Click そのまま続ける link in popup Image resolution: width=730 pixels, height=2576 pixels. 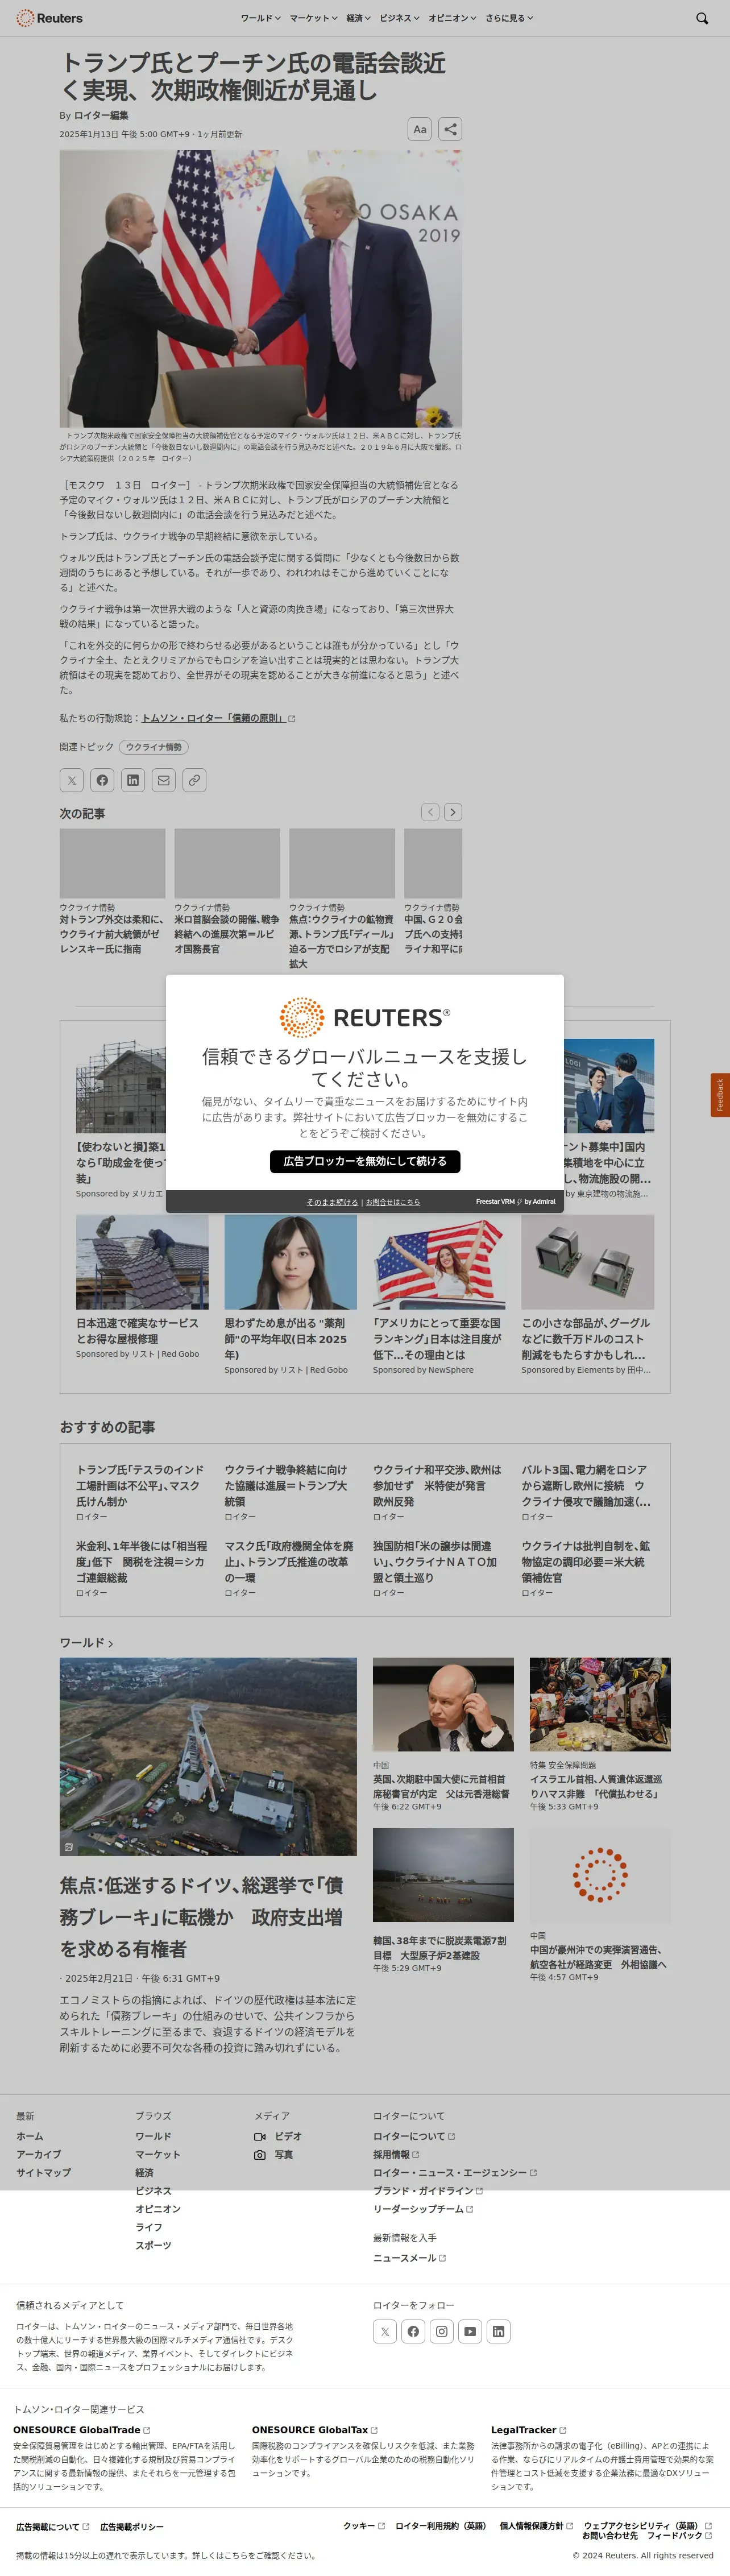click(332, 1202)
